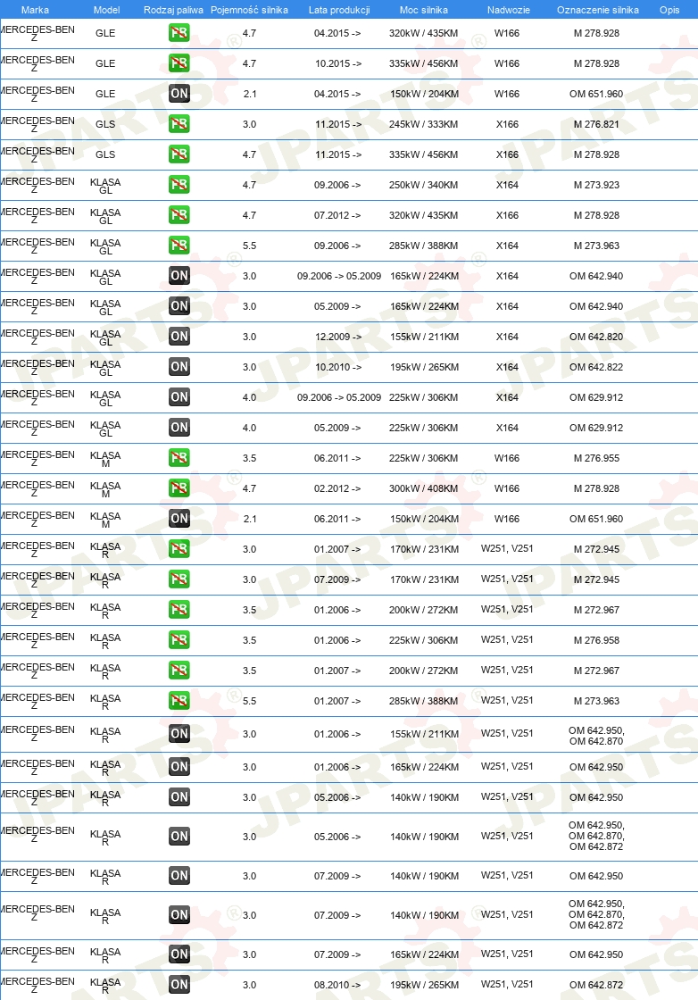Screen dimensions: 698x1000
Task: Click petrol icon in Klasa GL 07.2012 row
Action: (179, 215)
